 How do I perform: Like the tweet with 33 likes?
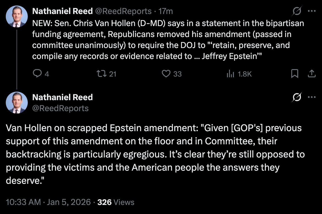(x=166, y=74)
